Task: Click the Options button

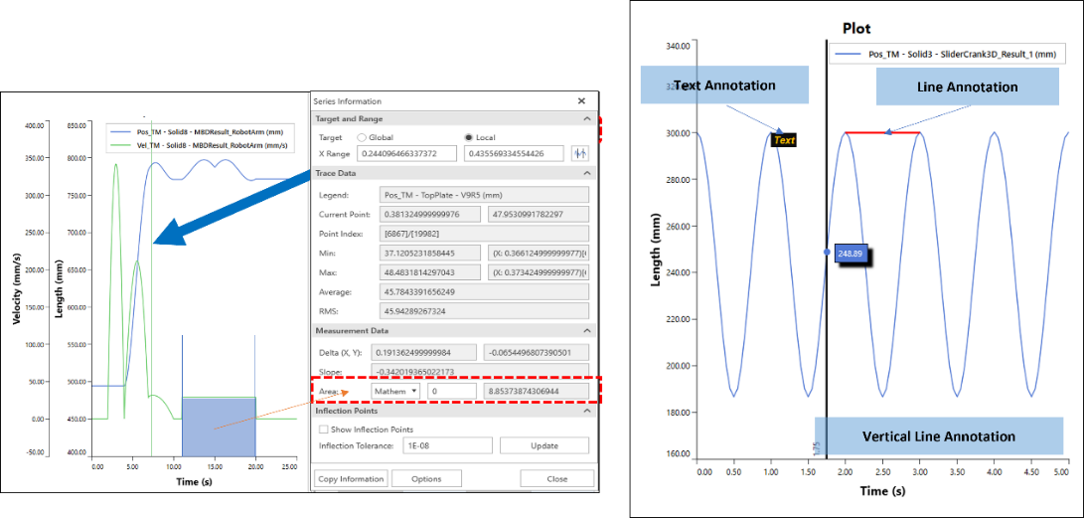Action: click(x=426, y=478)
